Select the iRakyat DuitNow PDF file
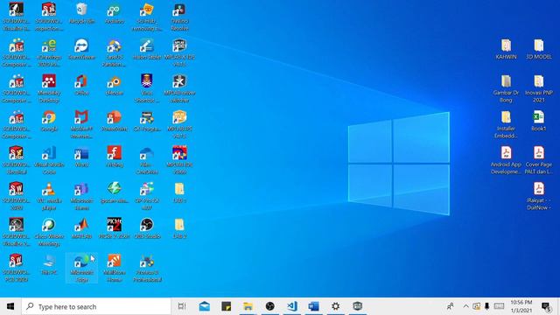The width and height of the screenshot is (560, 315). (x=539, y=196)
